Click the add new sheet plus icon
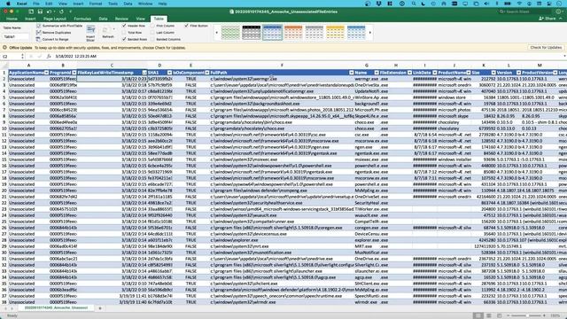567x319 pixels. pos(100,308)
